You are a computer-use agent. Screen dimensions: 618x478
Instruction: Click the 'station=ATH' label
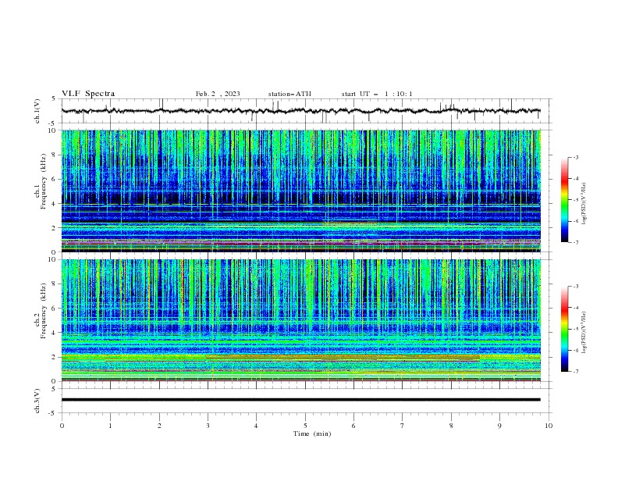pos(289,94)
